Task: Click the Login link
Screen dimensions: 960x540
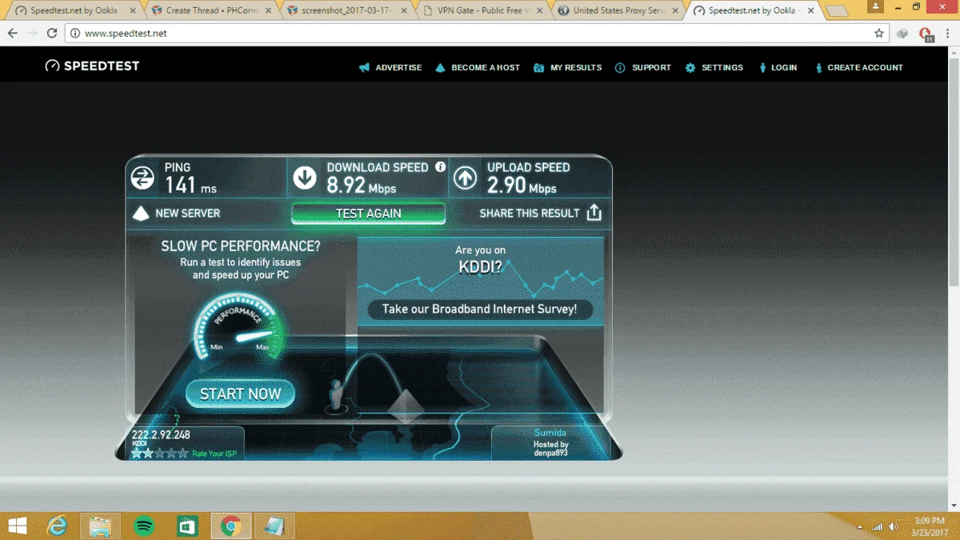Action: (x=778, y=68)
